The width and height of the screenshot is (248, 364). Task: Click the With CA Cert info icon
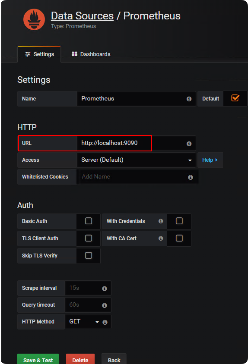click(161, 238)
